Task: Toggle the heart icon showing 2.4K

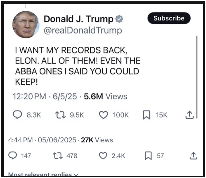Action: 103,156
